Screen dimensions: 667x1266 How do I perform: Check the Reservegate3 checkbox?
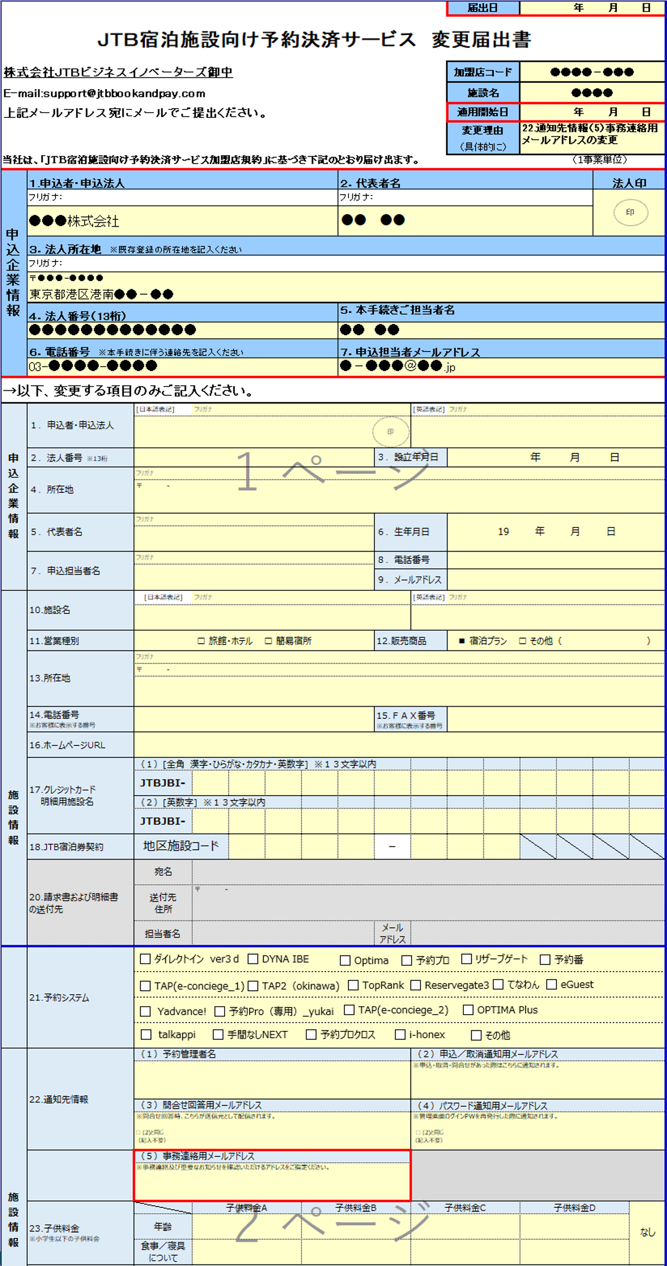coord(416,985)
